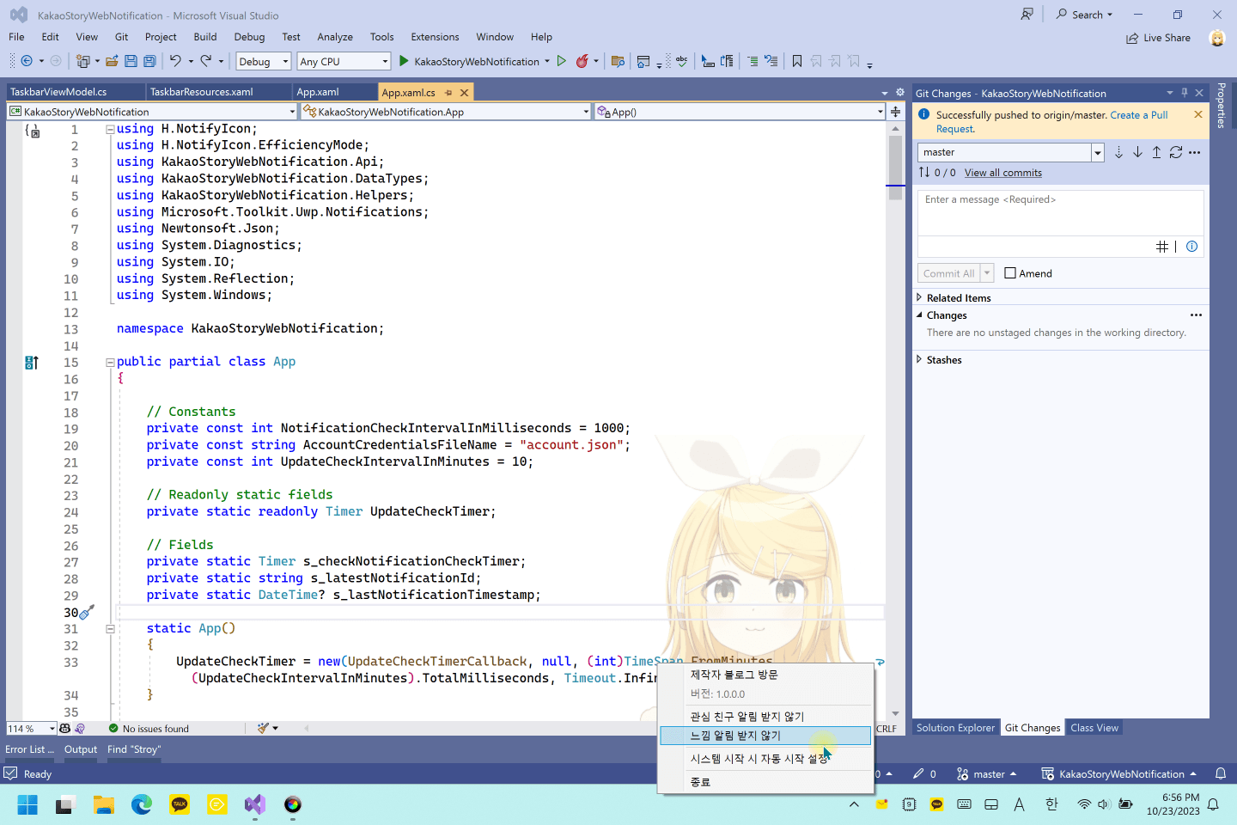The image size is (1237, 825).
Task: Start debugging KakaoStoryWebNotification with green play icon
Action: click(404, 61)
